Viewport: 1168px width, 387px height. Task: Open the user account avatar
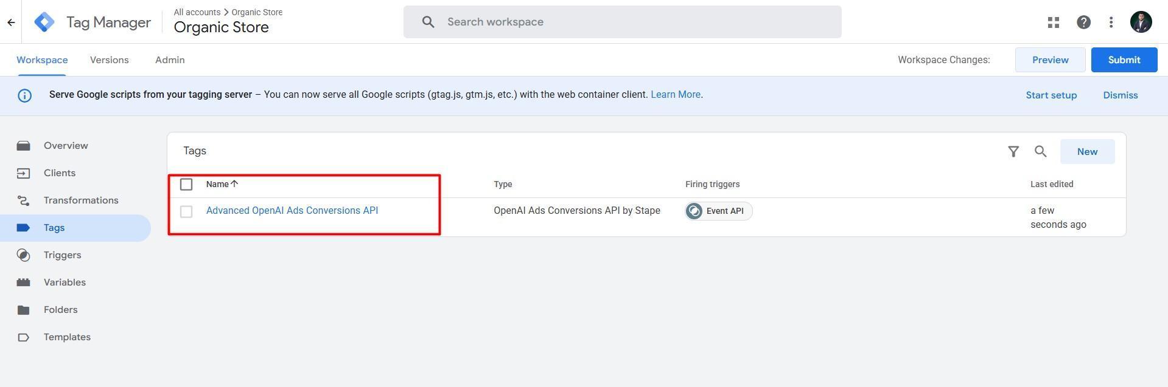(1141, 22)
